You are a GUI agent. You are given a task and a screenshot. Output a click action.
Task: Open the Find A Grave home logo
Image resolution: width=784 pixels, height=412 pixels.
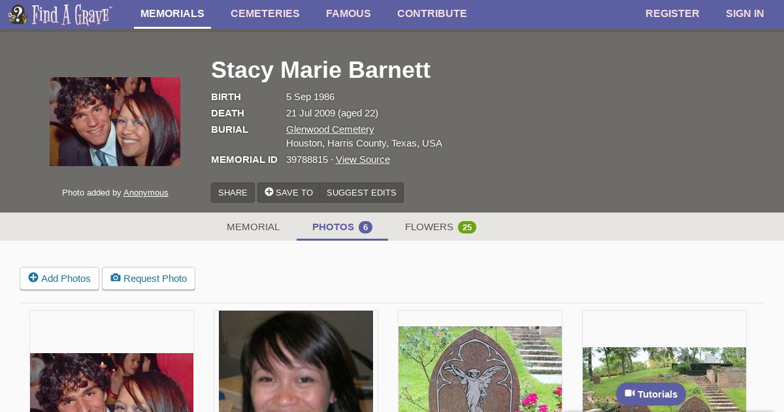point(60,14)
